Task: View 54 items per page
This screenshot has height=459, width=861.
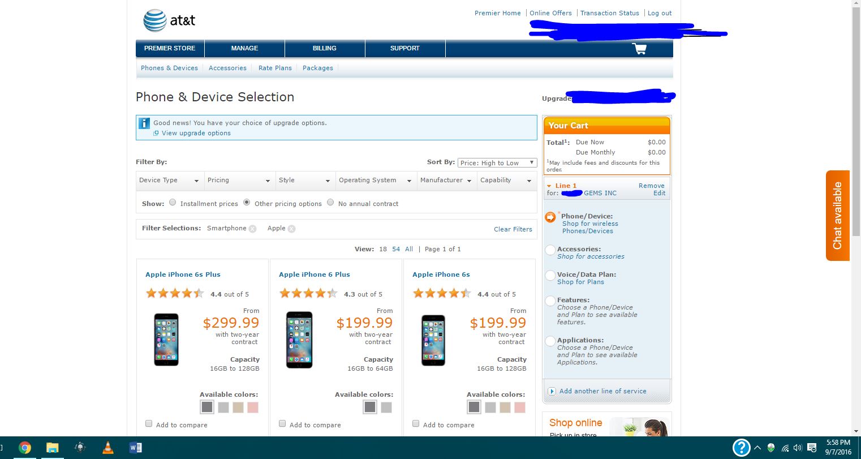Action: coord(396,249)
